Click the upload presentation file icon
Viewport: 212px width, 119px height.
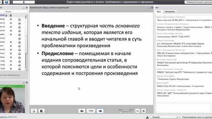point(34,111)
